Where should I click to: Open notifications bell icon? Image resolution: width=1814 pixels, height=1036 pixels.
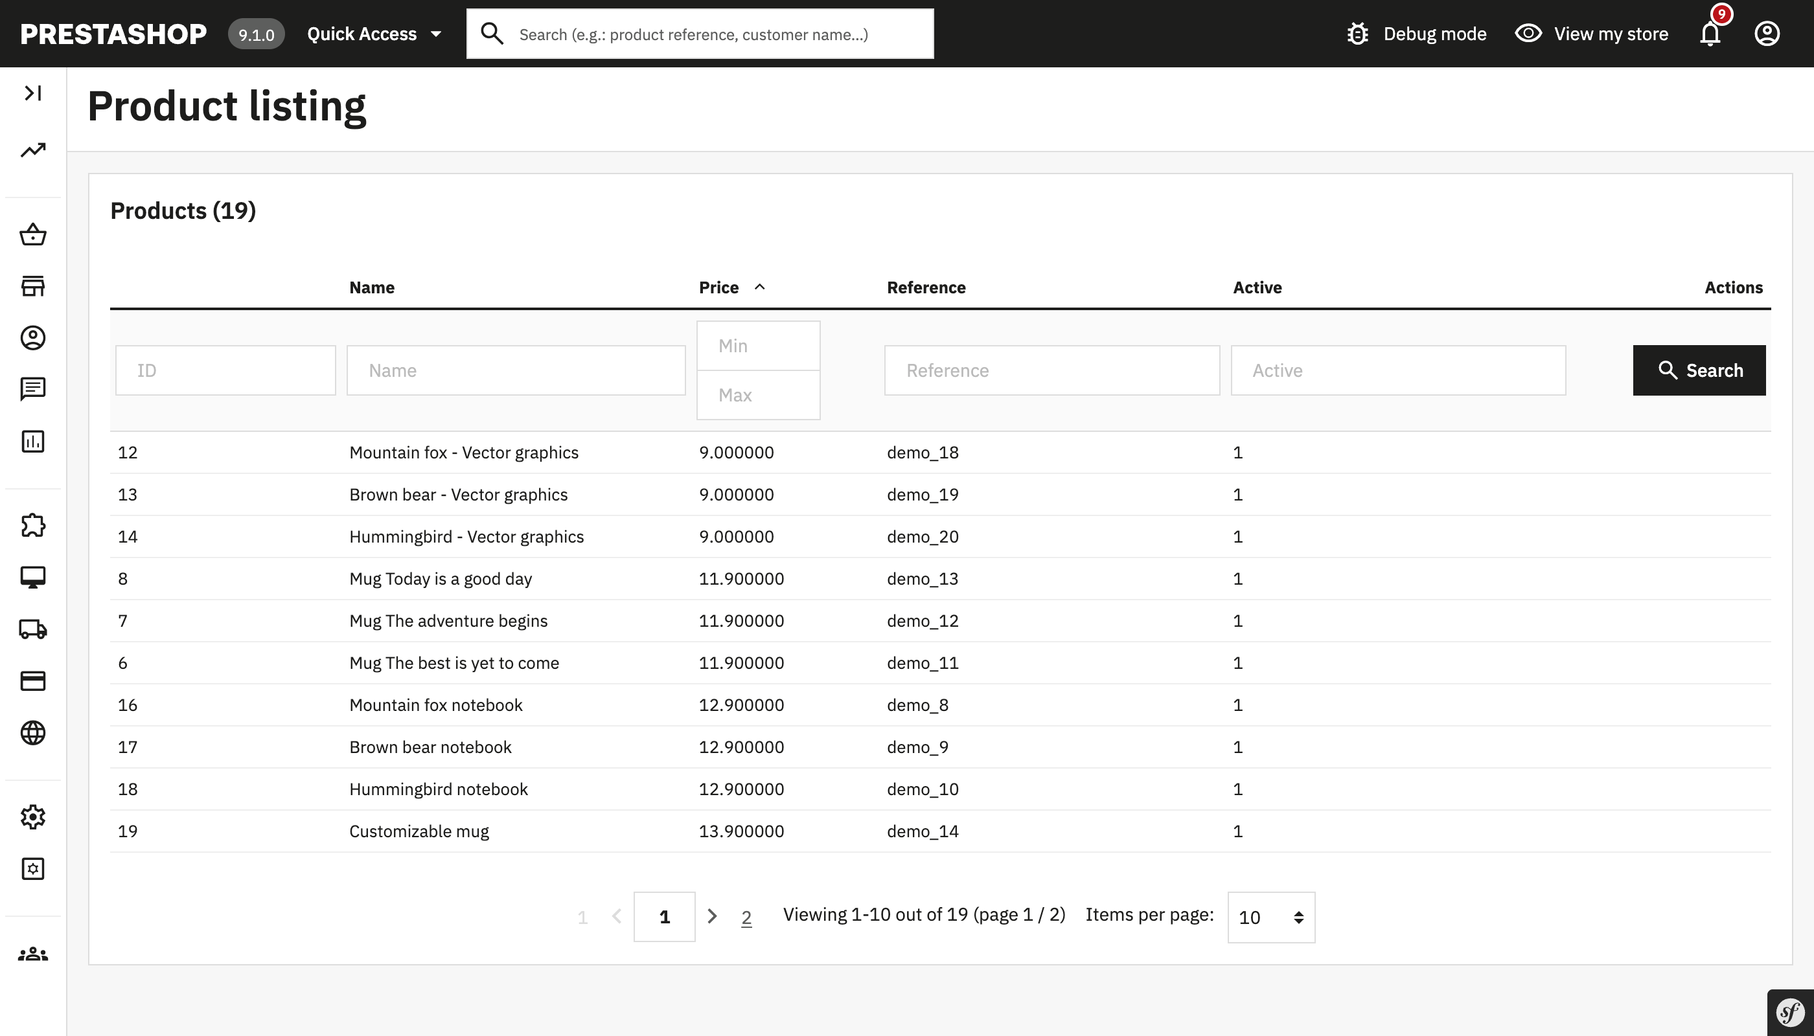point(1710,34)
